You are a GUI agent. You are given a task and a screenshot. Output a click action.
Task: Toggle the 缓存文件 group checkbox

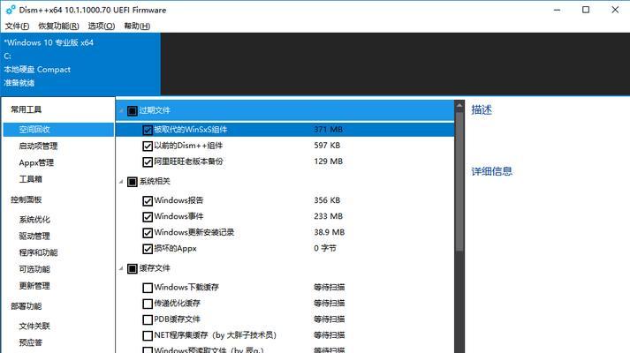(133, 268)
